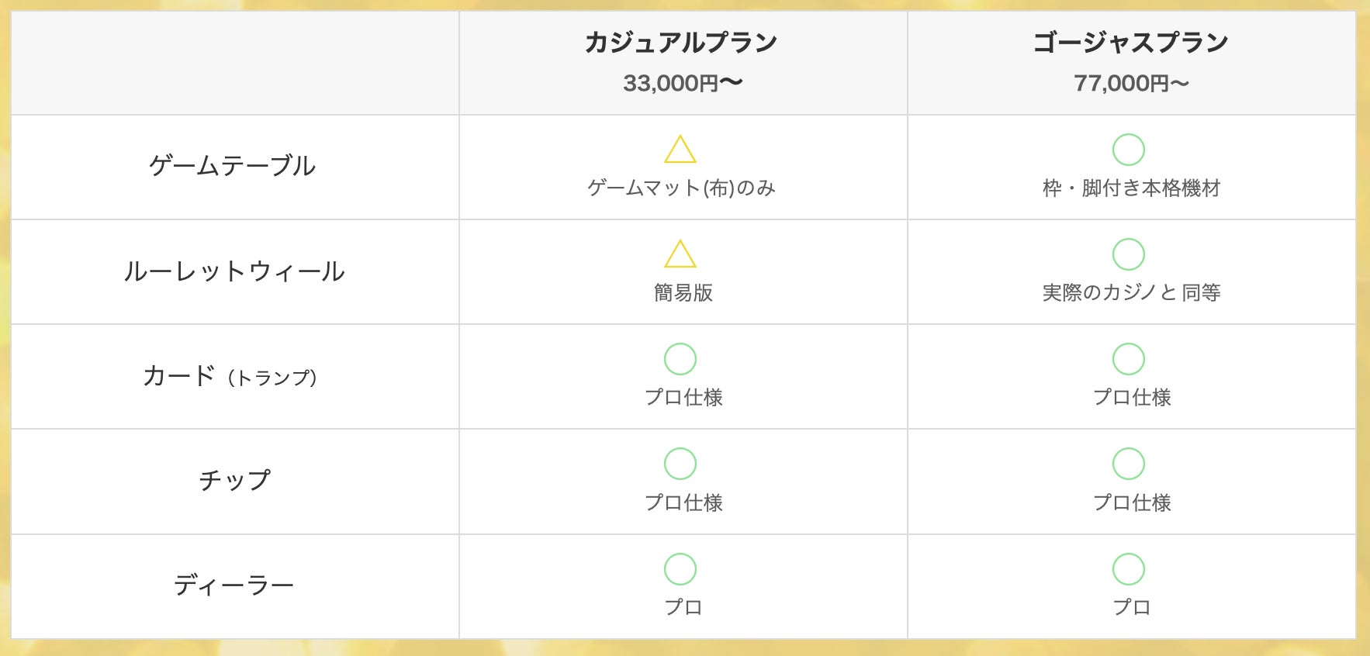1370x656 pixels.
Task: Click the Gorgeous plan circle in the チップ row
Action: click(1129, 464)
